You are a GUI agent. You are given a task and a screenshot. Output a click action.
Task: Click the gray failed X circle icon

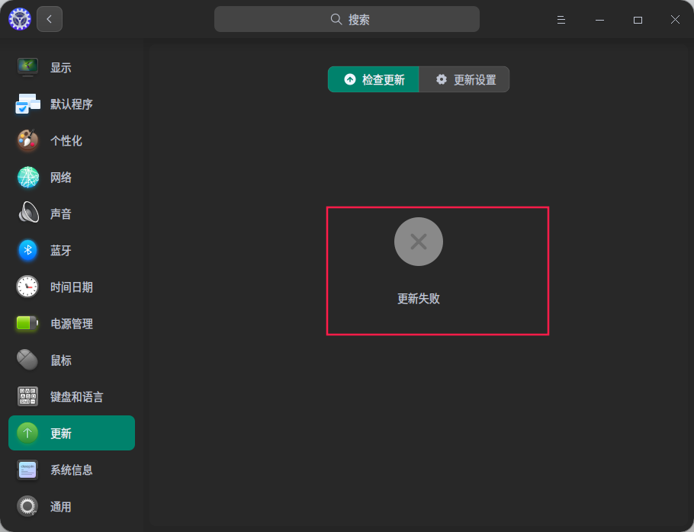(418, 242)
